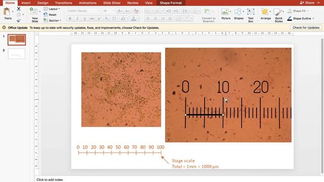Toggle Bold formatting
This screenshot has width=324, height=182.
point(70,19)
